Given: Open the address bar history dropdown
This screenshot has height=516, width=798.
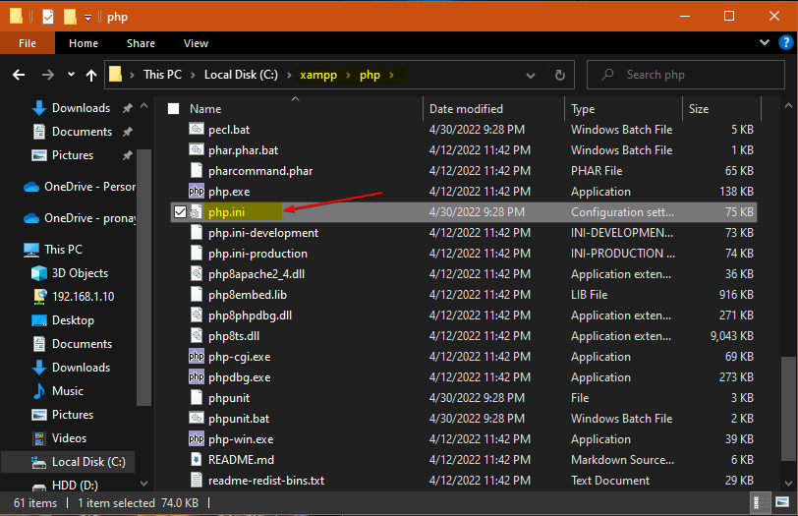Looking at the screenshot, I should (531, 76).
